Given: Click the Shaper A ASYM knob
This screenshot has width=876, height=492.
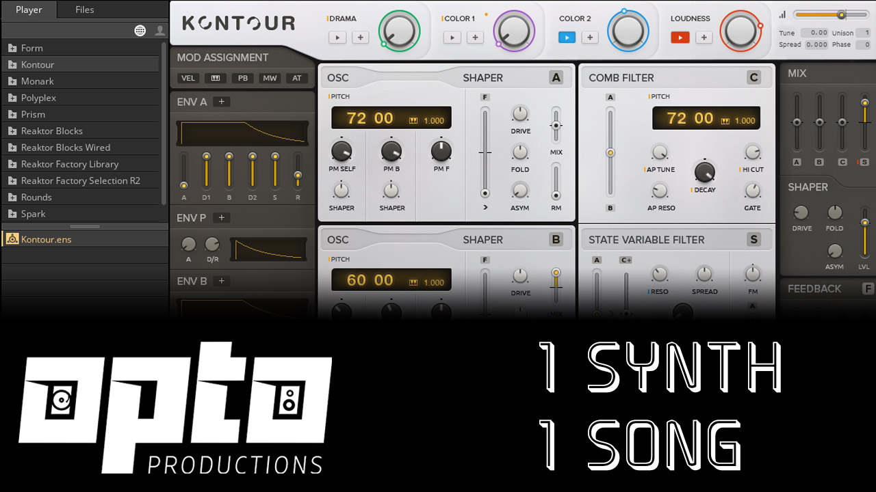Looking at the screenshot, I should [520, 191].
